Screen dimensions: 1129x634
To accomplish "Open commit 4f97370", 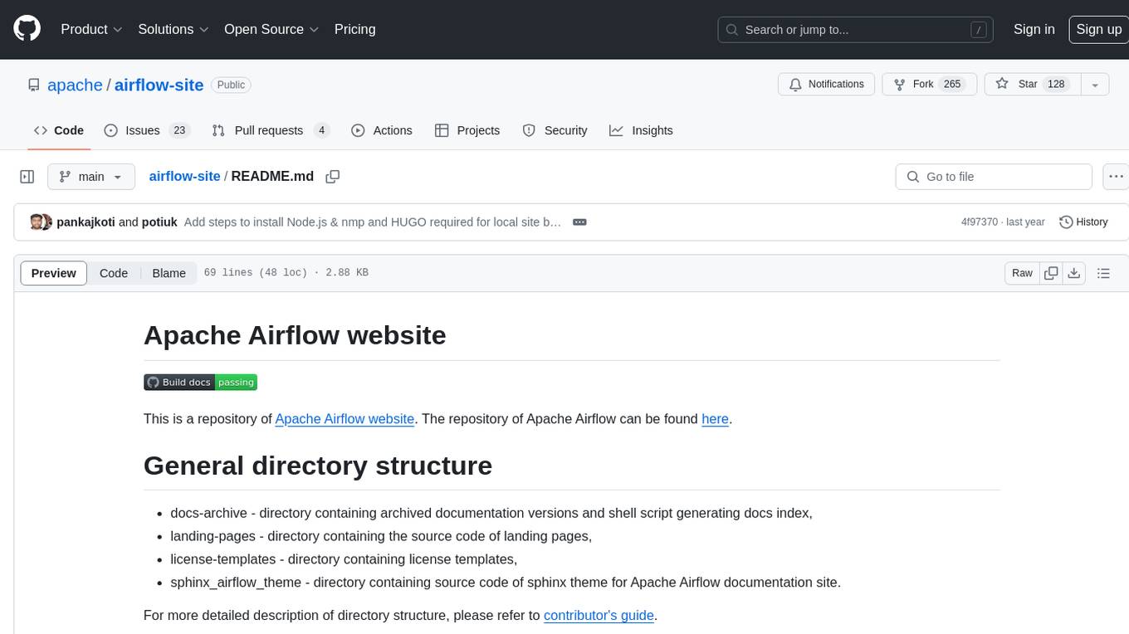I will click(x=980, y=222).
